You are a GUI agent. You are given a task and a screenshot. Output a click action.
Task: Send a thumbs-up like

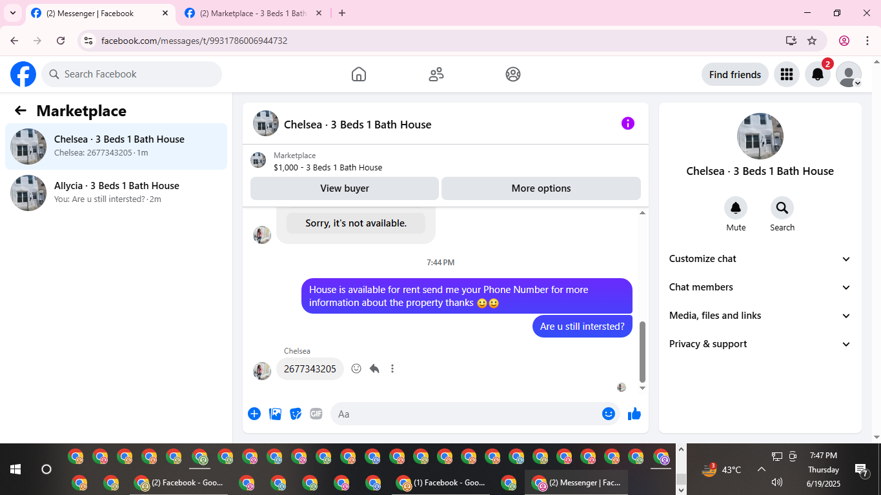point(634,414)
